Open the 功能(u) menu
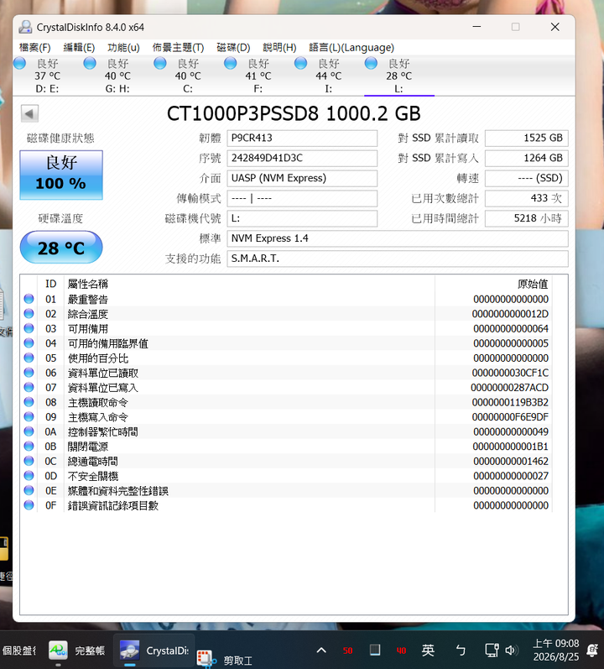The width and height of the screenshot is (604, 669). [x=123, y=47]
